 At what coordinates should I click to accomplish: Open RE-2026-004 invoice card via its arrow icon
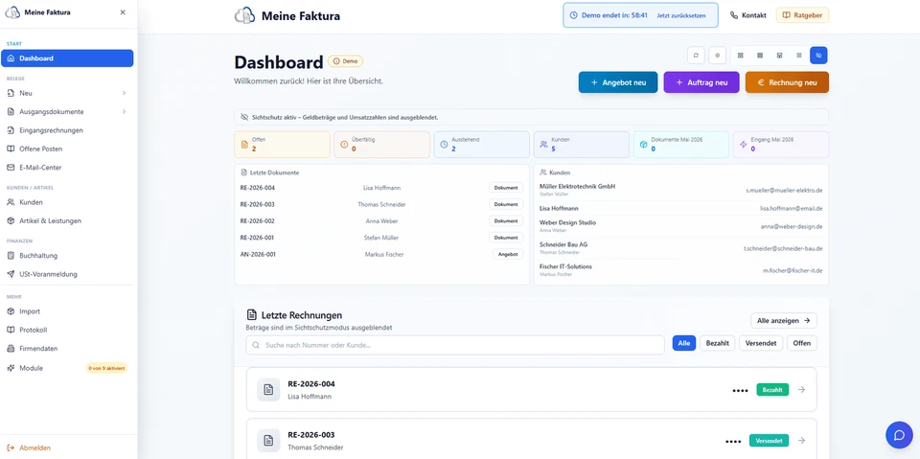tap(801, 389)
